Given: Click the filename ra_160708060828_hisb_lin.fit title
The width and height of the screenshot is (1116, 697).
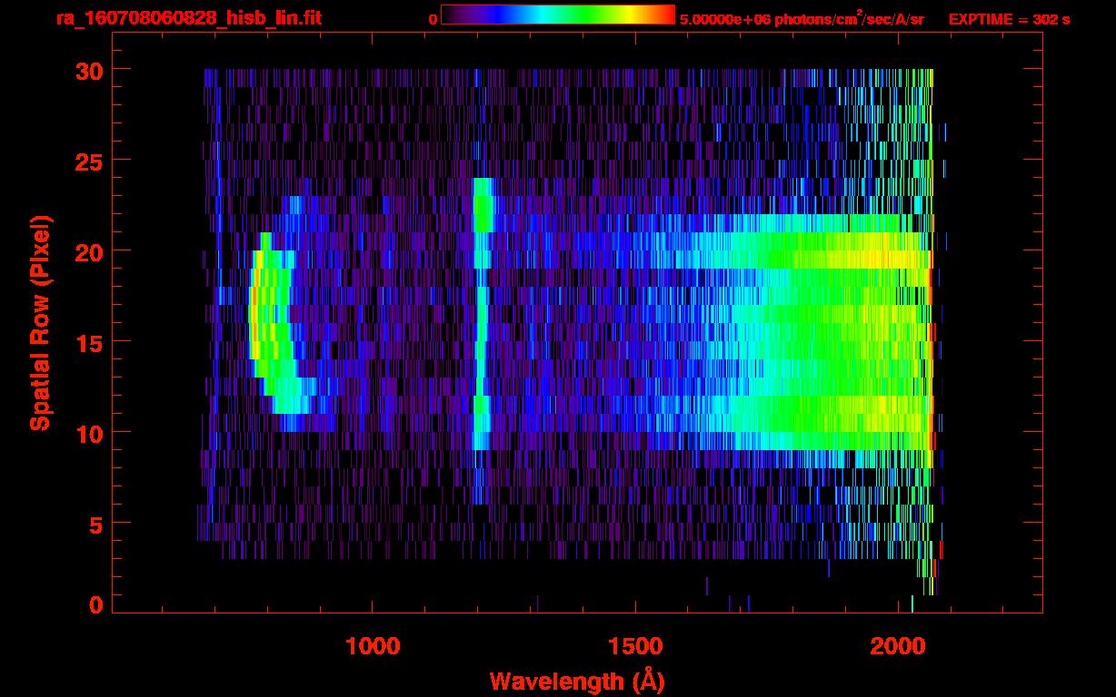Looking at the screenshot, I should coord(188,18).
